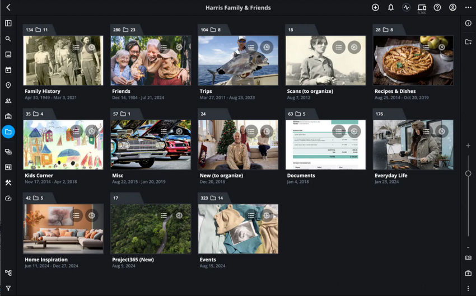This screenshot has width=476, height=296.
Task: Open the search tool in left sidebar
Action: pos(8,39)
